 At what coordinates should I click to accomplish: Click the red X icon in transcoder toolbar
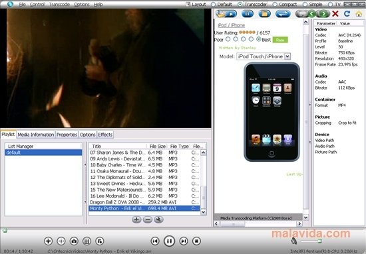click(335, 14)
